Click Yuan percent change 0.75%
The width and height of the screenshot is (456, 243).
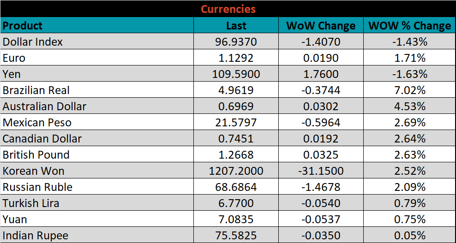[x=409, y=219]
